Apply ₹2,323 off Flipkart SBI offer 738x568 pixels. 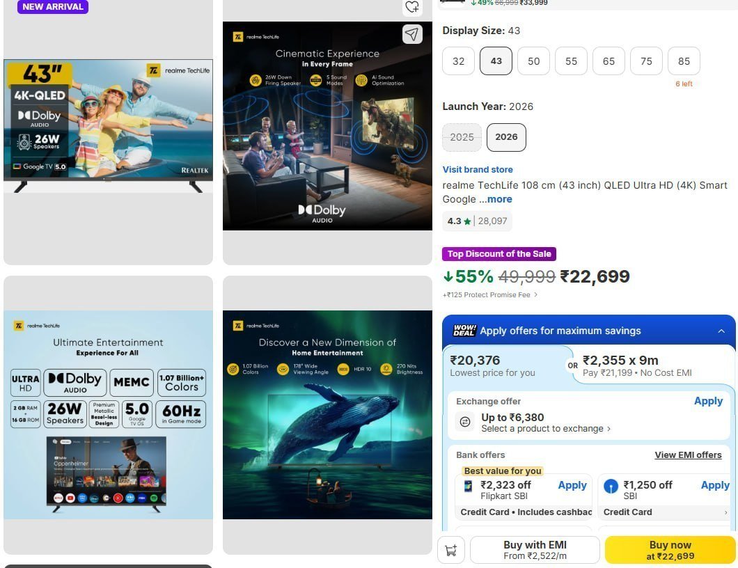(572, 485)
